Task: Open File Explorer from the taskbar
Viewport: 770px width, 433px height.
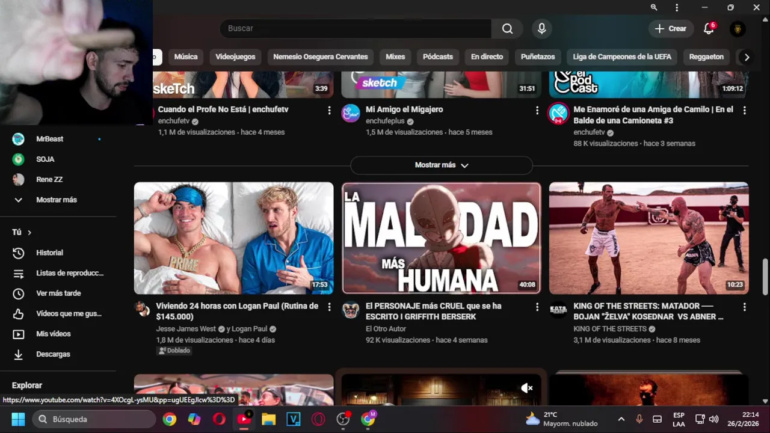Action: (x=268, y=419)
